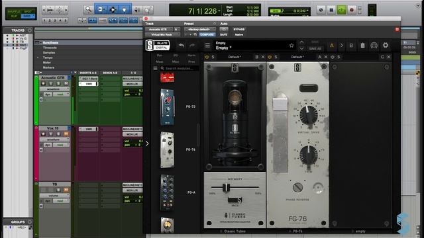Select the Grabber hand tool
424x238 pixels.
point(125,9)
